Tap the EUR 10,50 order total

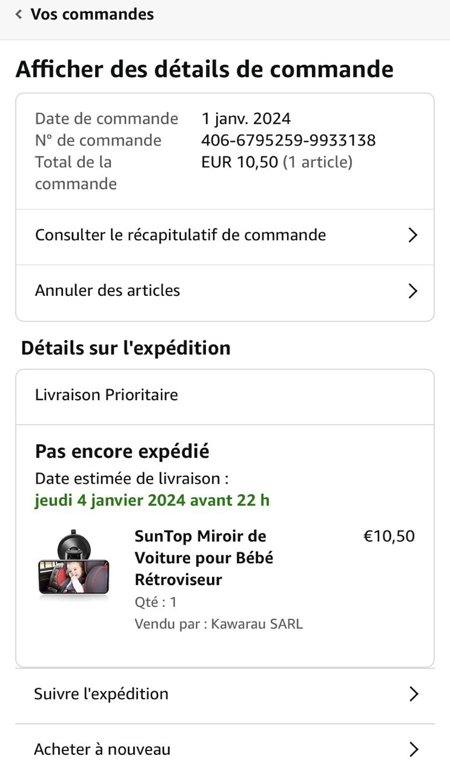240,162
